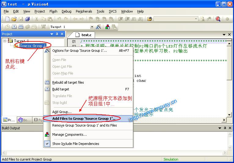Viewport: 234px width, 163px height.
Task: Switch to the Books tab in Project panel
Action: click(24, 120)
